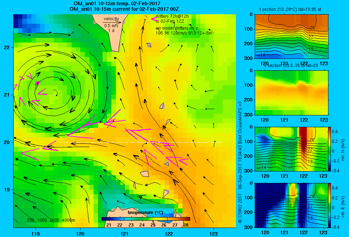Click the "err model drifters nv z" text

tap(177, 28)
